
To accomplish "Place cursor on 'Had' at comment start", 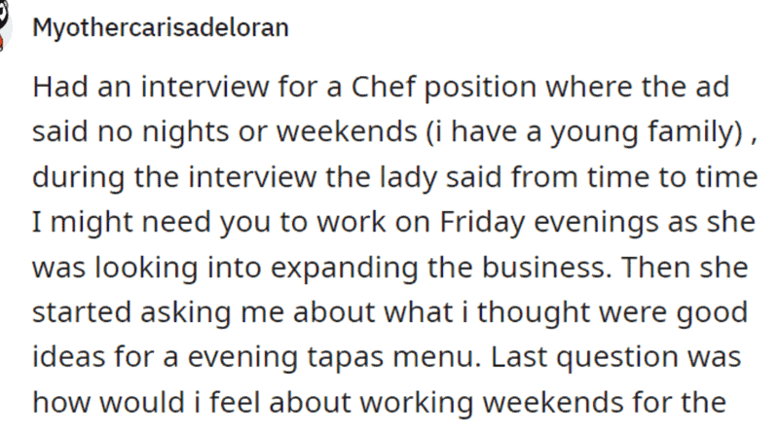I will [x=60, y=87].
